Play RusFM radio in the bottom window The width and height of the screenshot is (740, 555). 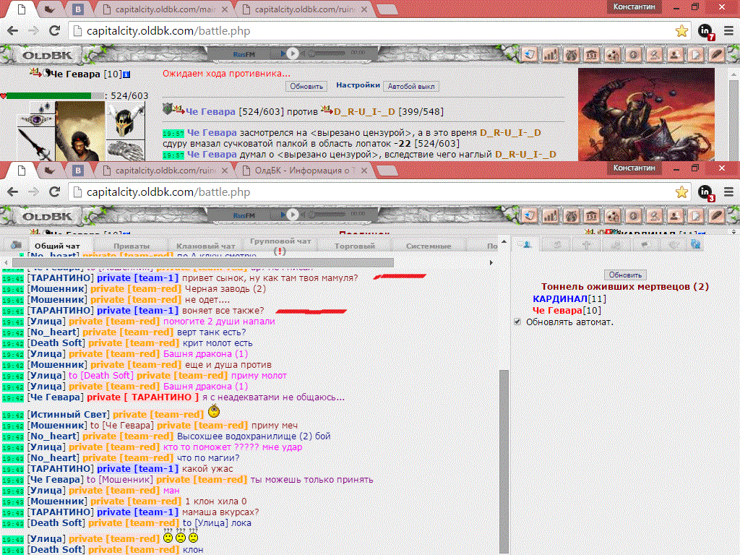coord(293,215)
